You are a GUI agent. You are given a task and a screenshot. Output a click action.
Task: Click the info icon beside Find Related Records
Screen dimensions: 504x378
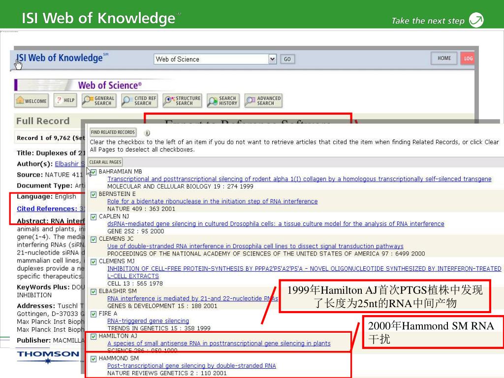coord(147,133)
